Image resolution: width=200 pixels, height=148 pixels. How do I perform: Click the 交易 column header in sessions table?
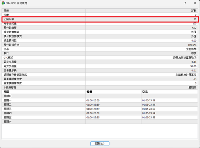point(145,92)
